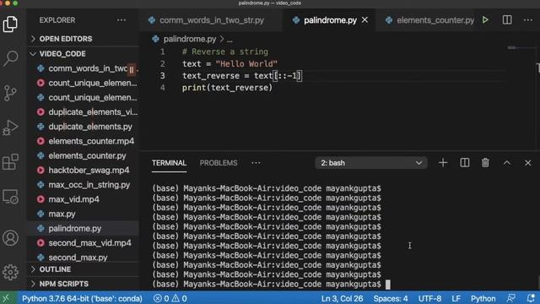Open remote window indicator in status bar
540x304 pixels.
(x=6, y=298)
